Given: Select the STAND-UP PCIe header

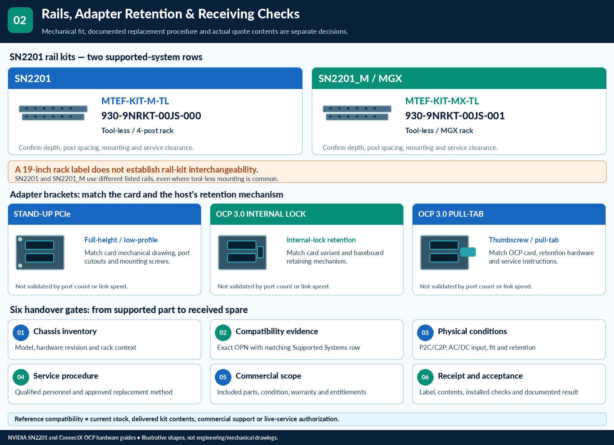Looking at the screenshot, I should (x=104, y=214).
